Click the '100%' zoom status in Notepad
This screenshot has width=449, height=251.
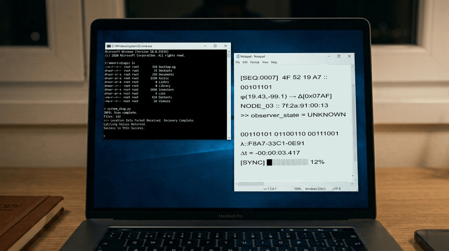click(x=298, y=189)
